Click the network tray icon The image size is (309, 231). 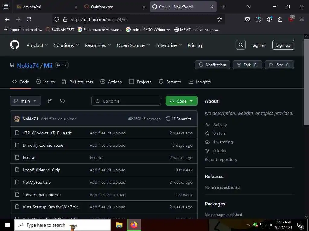tap(263, 225)
